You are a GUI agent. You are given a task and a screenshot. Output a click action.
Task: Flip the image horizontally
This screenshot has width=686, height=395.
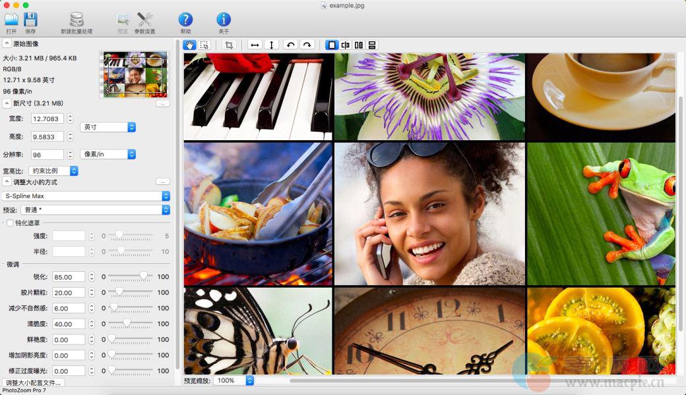click(x=255, y=45)
